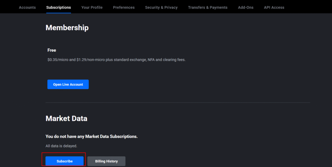The width and height of the screenshot is (332, 167).
Task: Click the Membership section heading
Action: point(67,28)
